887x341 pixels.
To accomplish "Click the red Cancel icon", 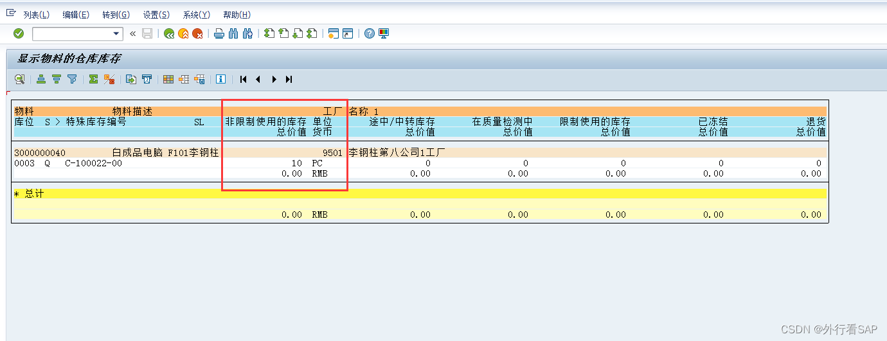I will pos(198,33).
